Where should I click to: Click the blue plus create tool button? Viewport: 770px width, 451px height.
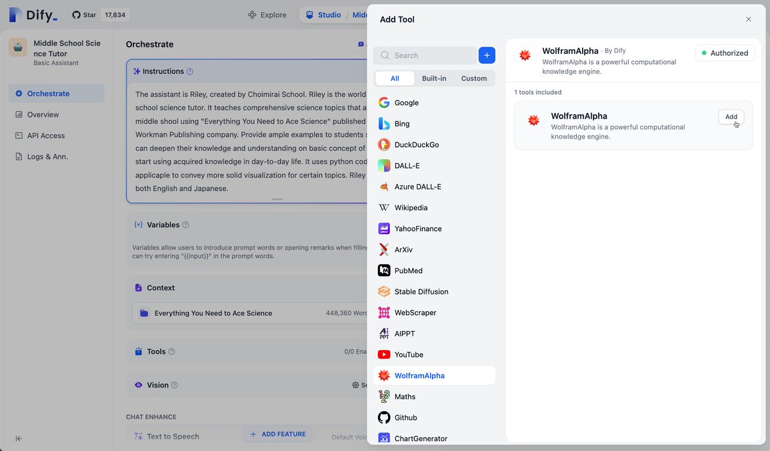487,55
